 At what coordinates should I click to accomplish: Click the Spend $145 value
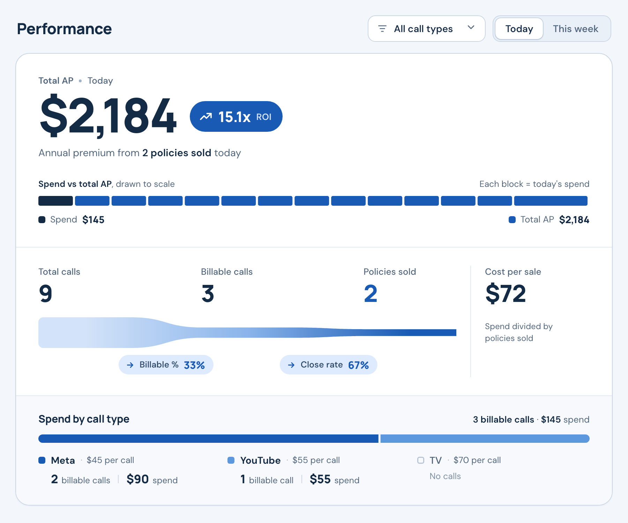coord(94,220)
